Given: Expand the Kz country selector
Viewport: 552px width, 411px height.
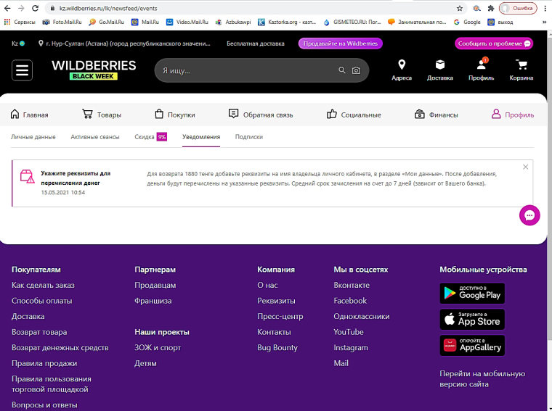Looking at the screenshot, I should point(18,43).
